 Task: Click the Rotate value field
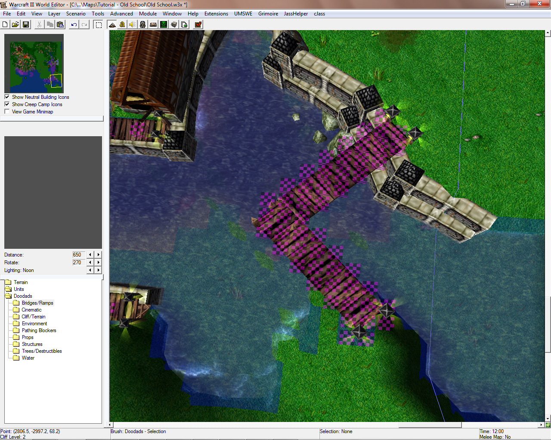point(79,263)
